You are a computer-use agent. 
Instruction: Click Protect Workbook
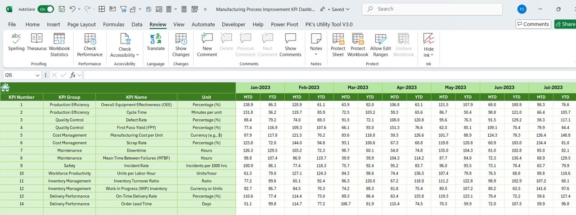(358, 45)
